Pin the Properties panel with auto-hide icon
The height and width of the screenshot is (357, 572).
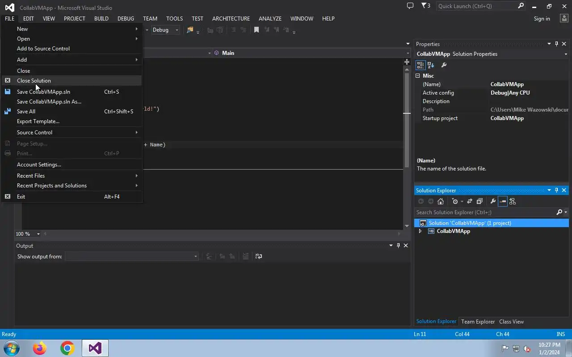[556, 44]
